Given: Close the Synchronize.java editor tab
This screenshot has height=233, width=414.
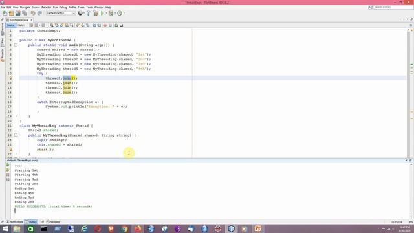Looking at the screenshot, I should [32, 20].
